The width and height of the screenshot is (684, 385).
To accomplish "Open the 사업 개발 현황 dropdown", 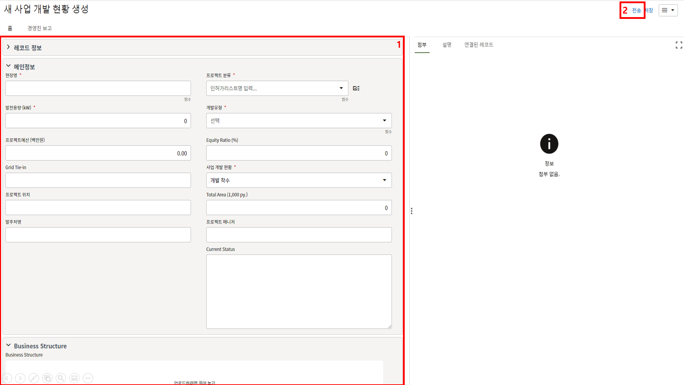I will [x=299, y=180].
